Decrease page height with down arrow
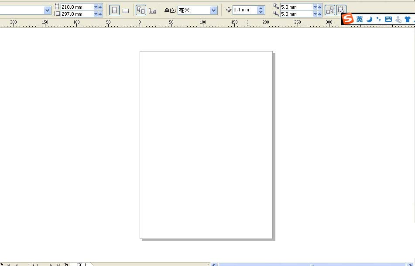 [x=96, y=14]
